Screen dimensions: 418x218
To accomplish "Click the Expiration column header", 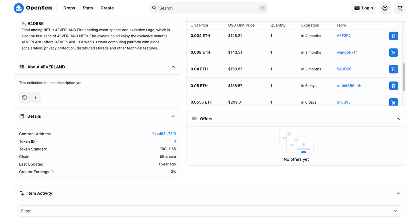I will [x=310, y=25].
